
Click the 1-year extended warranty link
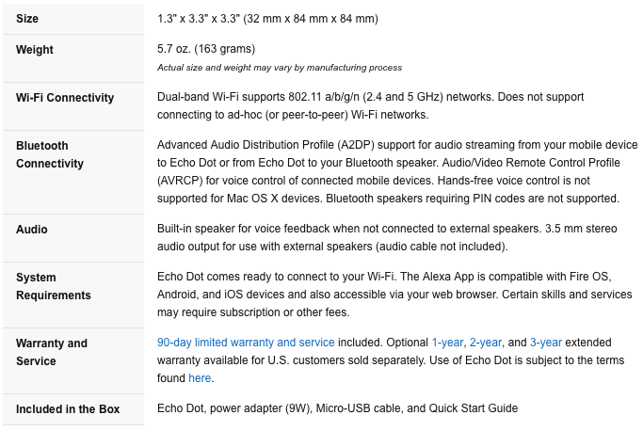click(447, 343)
